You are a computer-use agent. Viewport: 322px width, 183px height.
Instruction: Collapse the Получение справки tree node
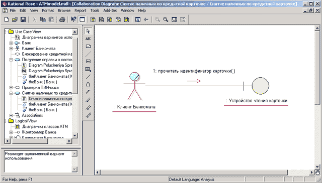tap(11, 60)
